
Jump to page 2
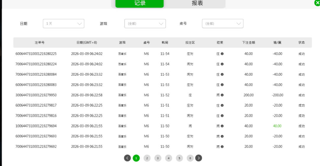pyautogui.click(x=147, y=158)
